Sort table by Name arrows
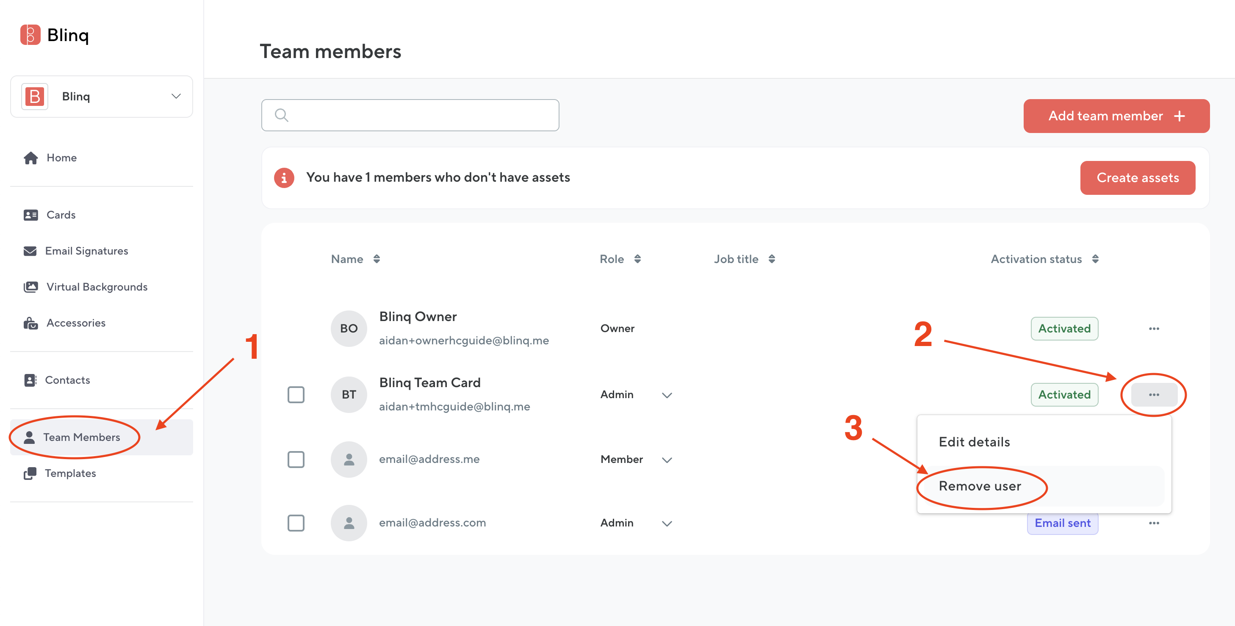This screenshot has width=1235, height=626. click(x=377, y=259)
